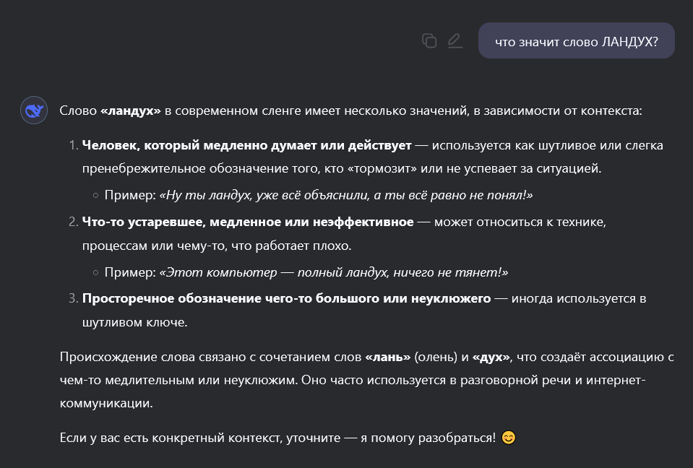Click the bold word «дух» in origin paragraph
Viewport: 693px width, 468px height.
point(491,357)
